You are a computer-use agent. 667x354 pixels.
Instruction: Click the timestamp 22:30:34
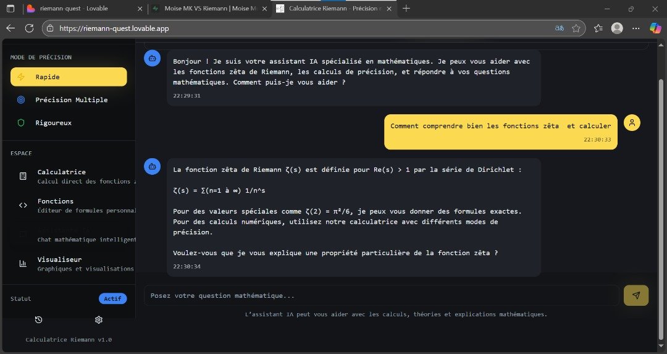tap(187, 266)
